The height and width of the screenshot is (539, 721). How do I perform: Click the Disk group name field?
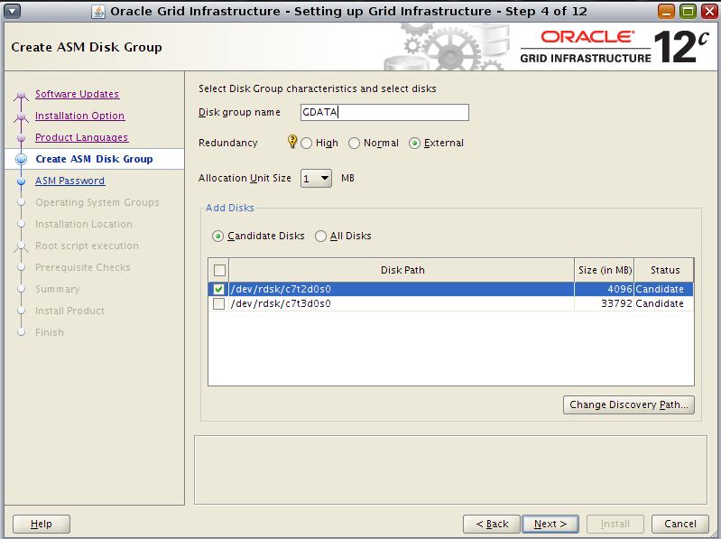(385, 112)
